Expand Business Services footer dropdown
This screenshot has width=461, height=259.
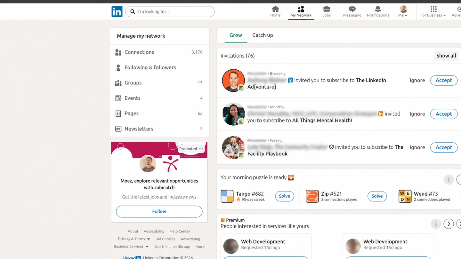(147, 247)
